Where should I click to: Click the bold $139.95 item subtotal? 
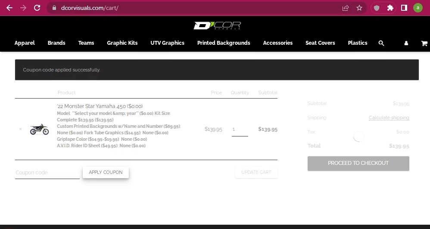click(268, 129)
